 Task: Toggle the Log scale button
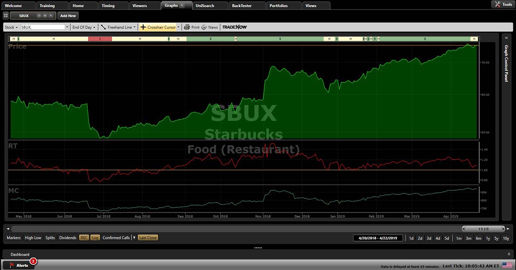[x=95, y=237]
